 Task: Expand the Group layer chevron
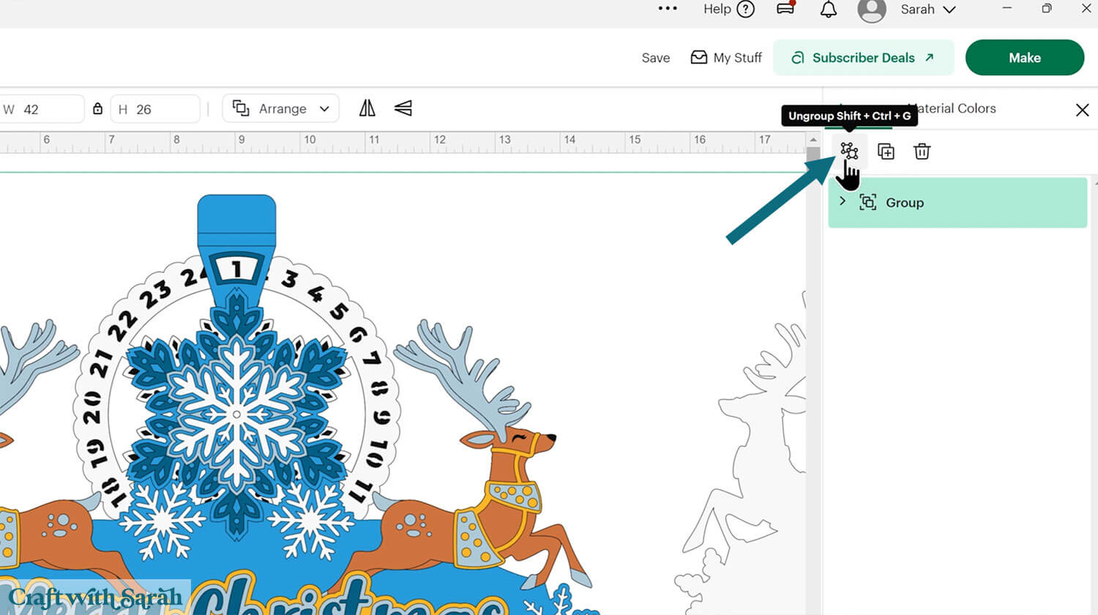(x=843, y=201)
